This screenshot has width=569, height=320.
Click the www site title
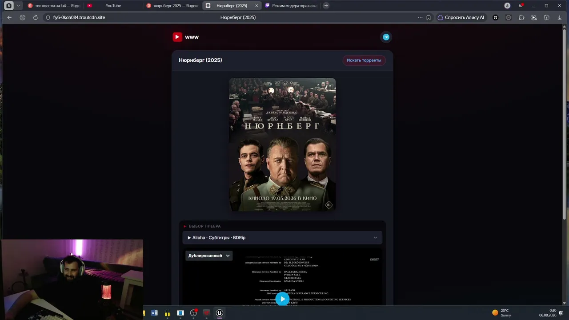click(192, 37)
